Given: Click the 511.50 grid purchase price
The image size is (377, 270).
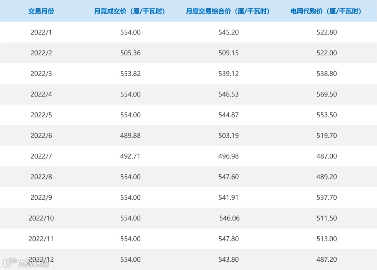Looking at the screenshot, I should [326, 218].
